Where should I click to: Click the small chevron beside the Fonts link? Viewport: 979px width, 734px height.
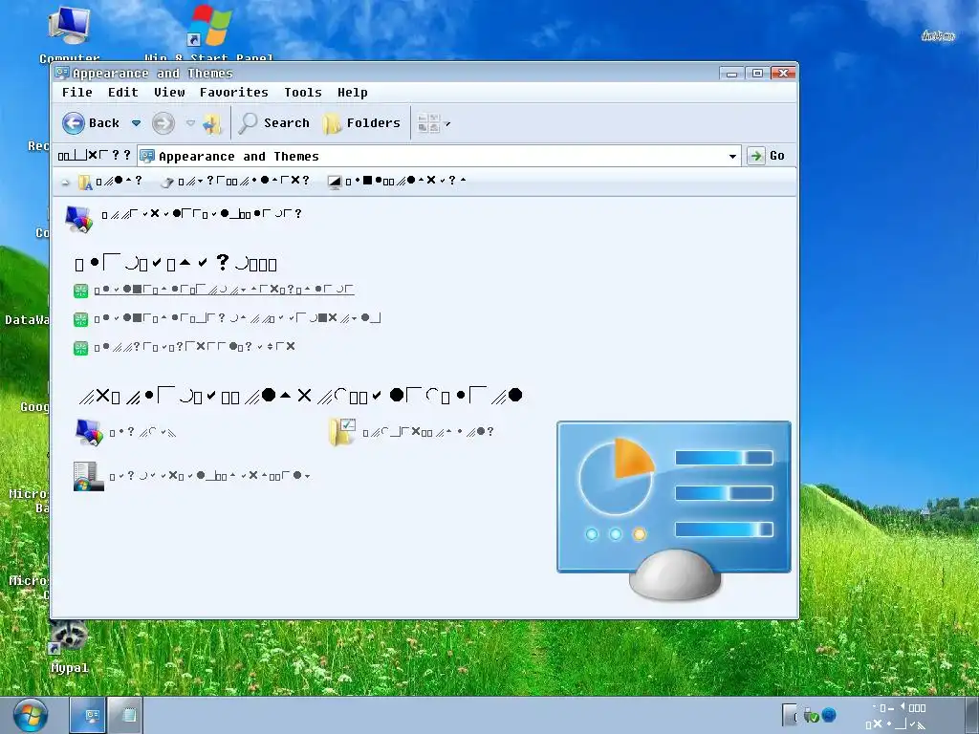[66, 183]
